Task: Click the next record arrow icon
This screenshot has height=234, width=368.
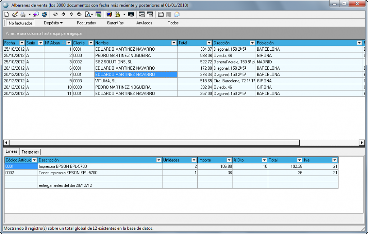Action: pyautogui.click(x=72, y=14)
